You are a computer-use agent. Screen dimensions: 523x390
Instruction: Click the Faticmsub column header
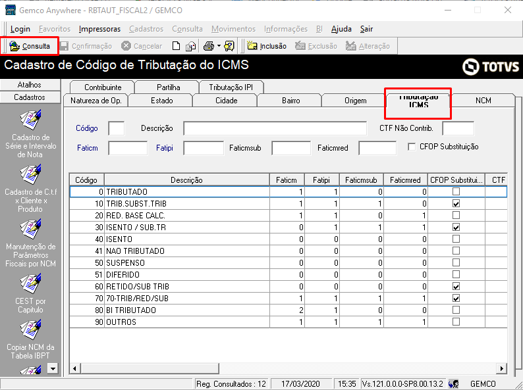pos(361,180)
